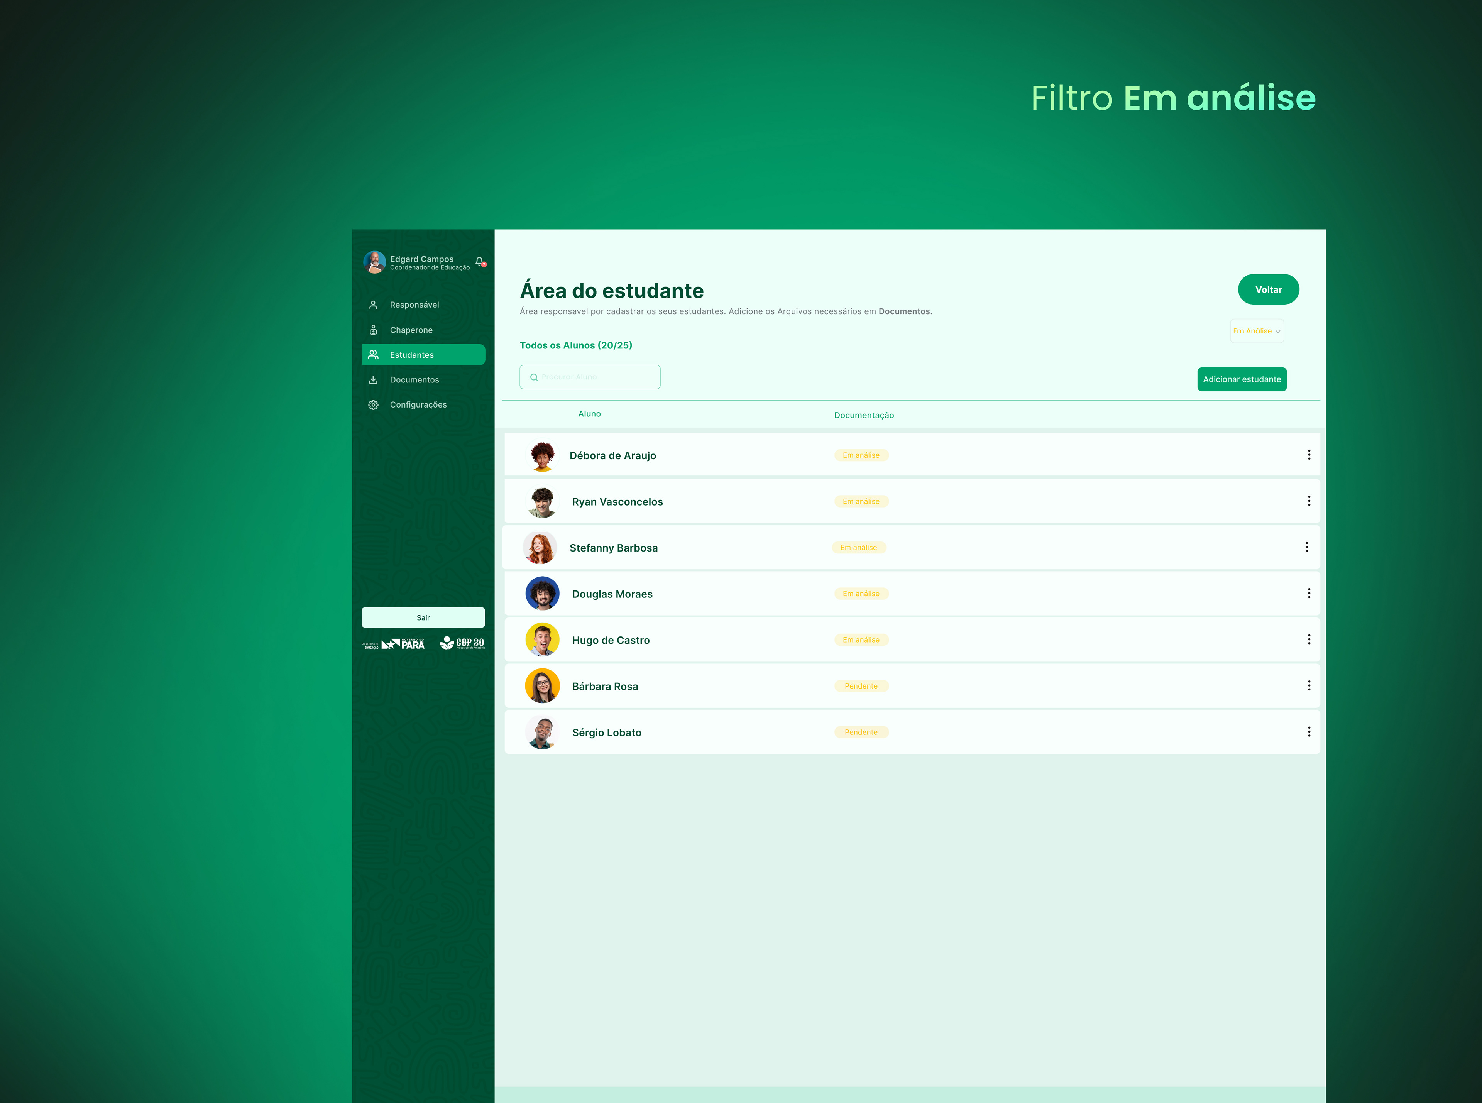Screen dimensions: 1482x1103
Task: Click Stefanny Barbosa's avatar thumbnail
Action: tap(540, 548)
